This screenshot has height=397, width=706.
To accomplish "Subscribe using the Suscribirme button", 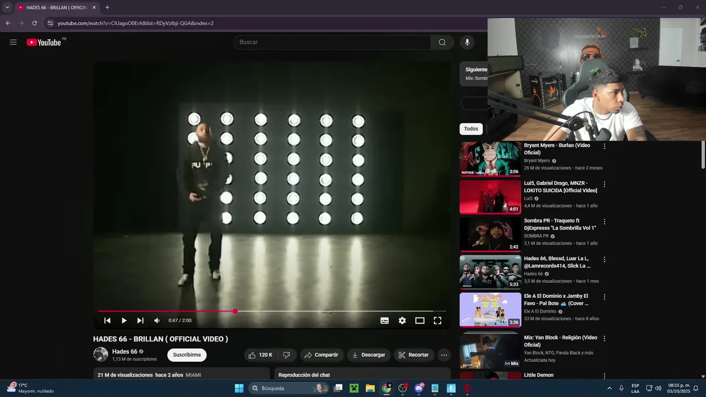I will tap(187, 355).
